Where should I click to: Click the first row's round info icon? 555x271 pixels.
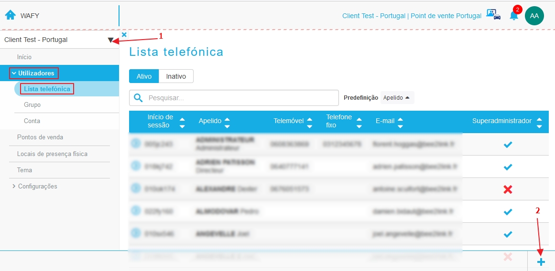[136, 144]
